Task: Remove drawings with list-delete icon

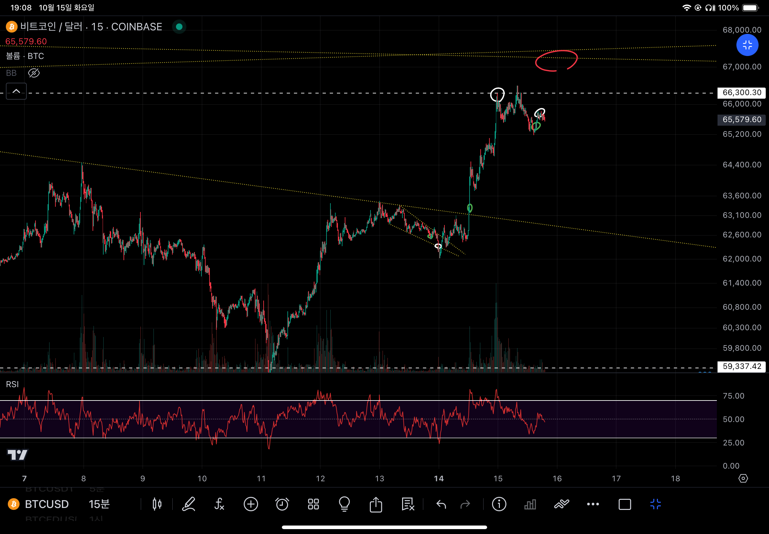Action: pos(408,504)
